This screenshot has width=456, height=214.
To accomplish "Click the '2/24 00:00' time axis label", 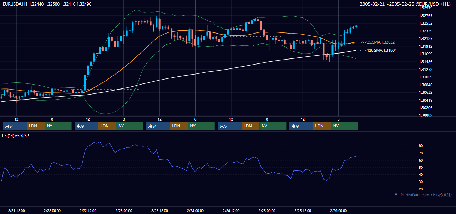I will (195, 210).
